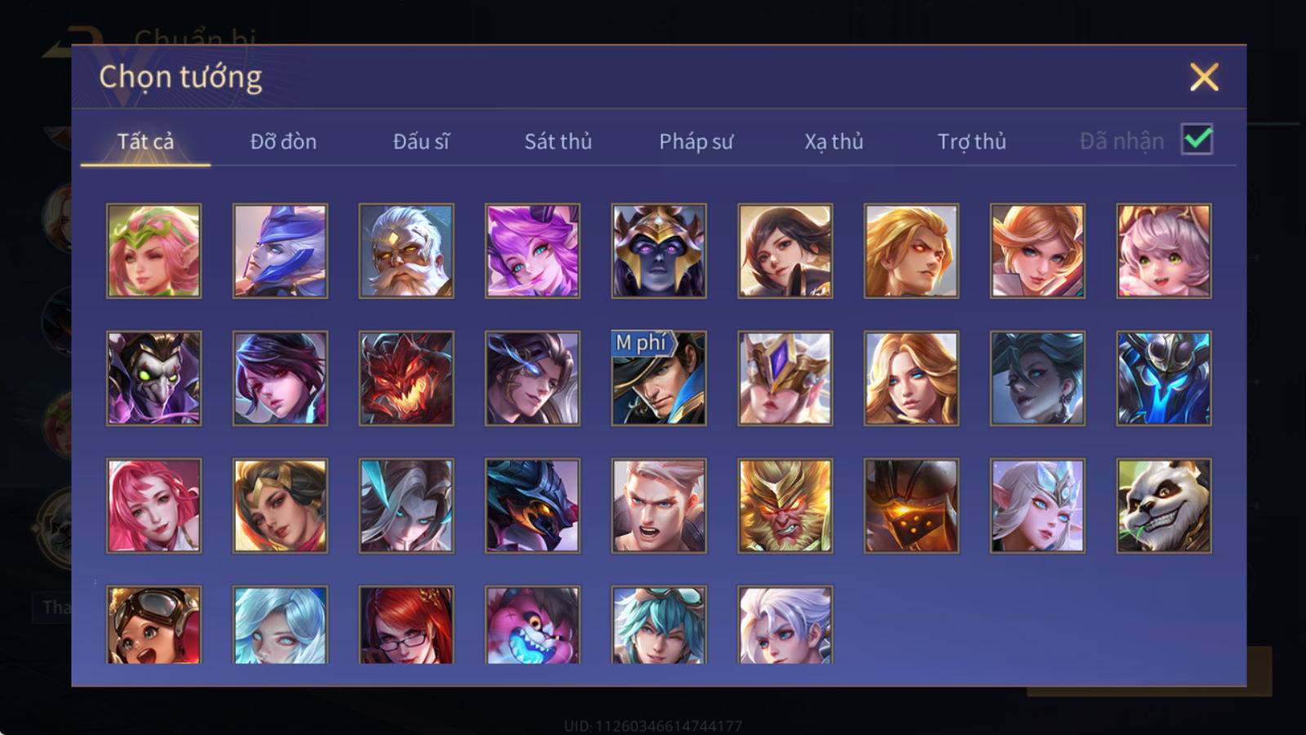
Task: Choose the blue grinning cat creature hero
Action: [533, 625]
